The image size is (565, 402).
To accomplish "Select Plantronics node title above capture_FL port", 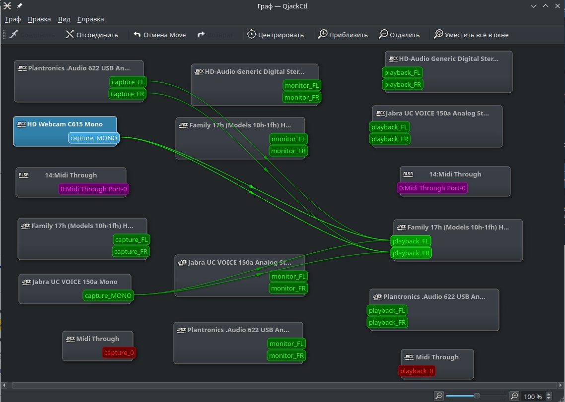I will pos(79,68).
